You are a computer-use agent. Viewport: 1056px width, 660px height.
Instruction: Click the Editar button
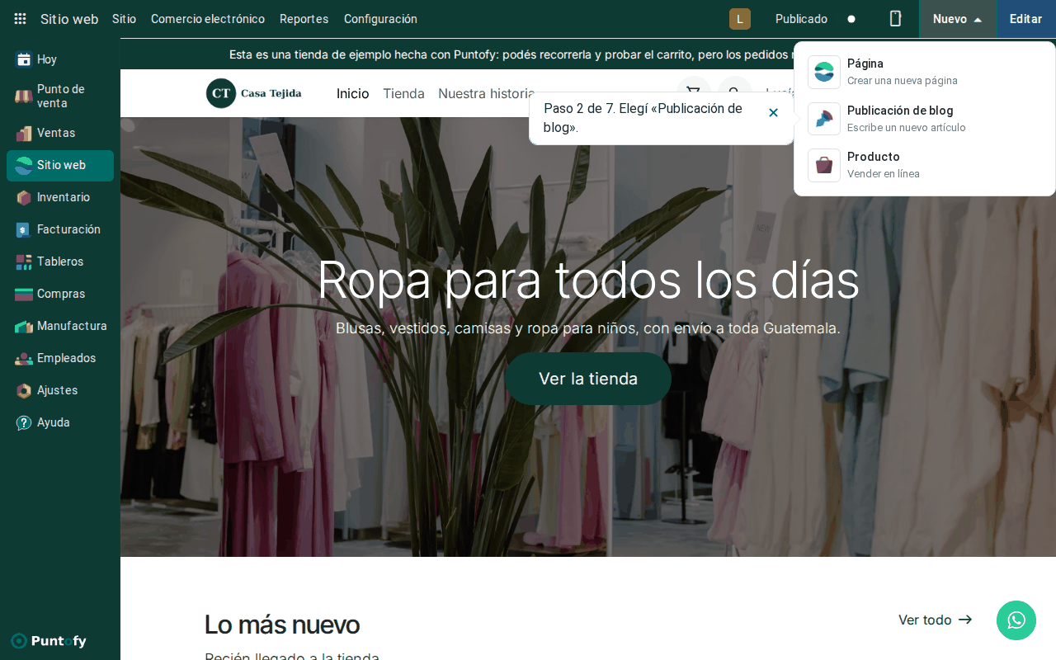pyautogui.click(x=1026, y=19)
